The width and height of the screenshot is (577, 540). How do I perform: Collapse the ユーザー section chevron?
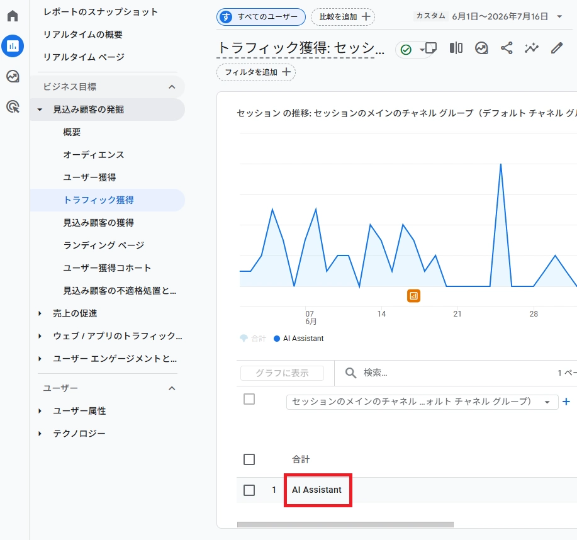[172, 388]
